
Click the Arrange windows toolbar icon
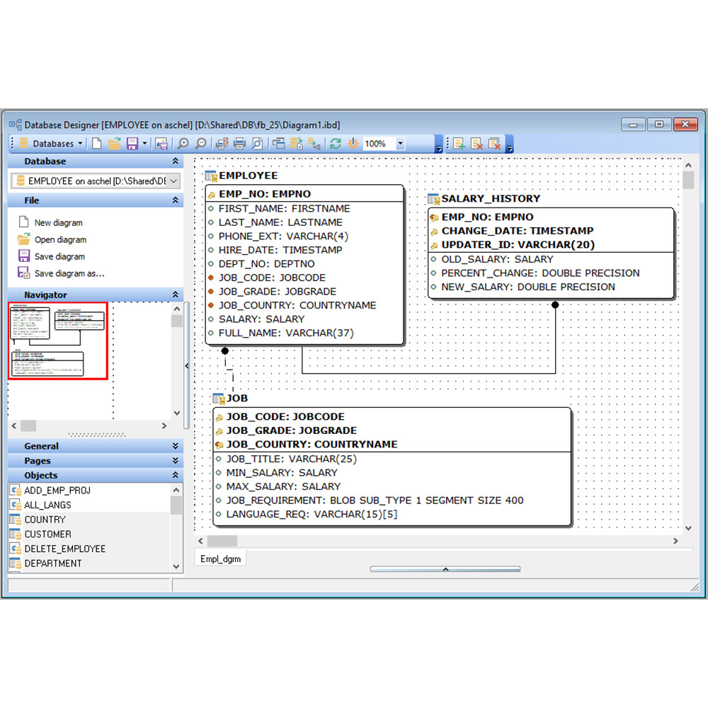278,144
